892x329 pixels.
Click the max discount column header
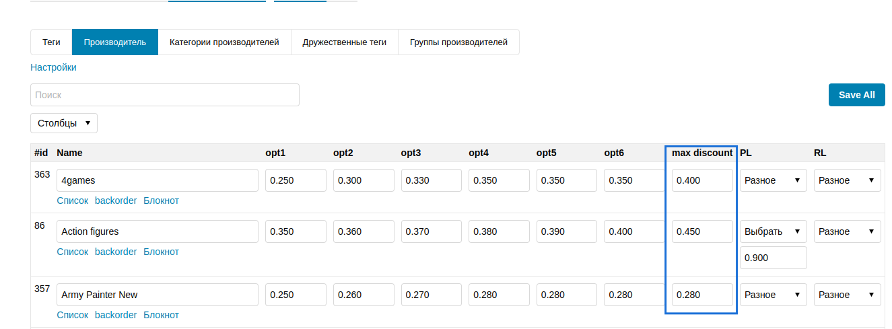point(701,153)
